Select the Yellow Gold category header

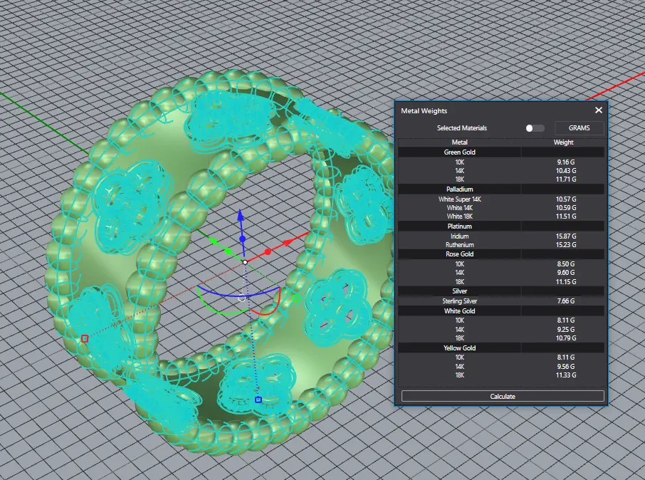click(500, 348)
